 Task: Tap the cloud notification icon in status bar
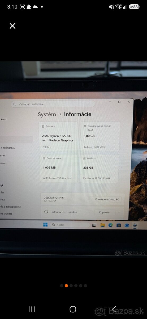click(35, 7)
